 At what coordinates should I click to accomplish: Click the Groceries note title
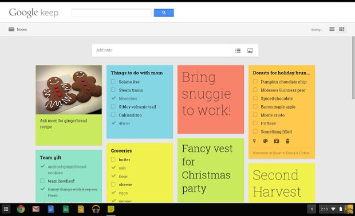pyautogui.click(x=121, y=151)
